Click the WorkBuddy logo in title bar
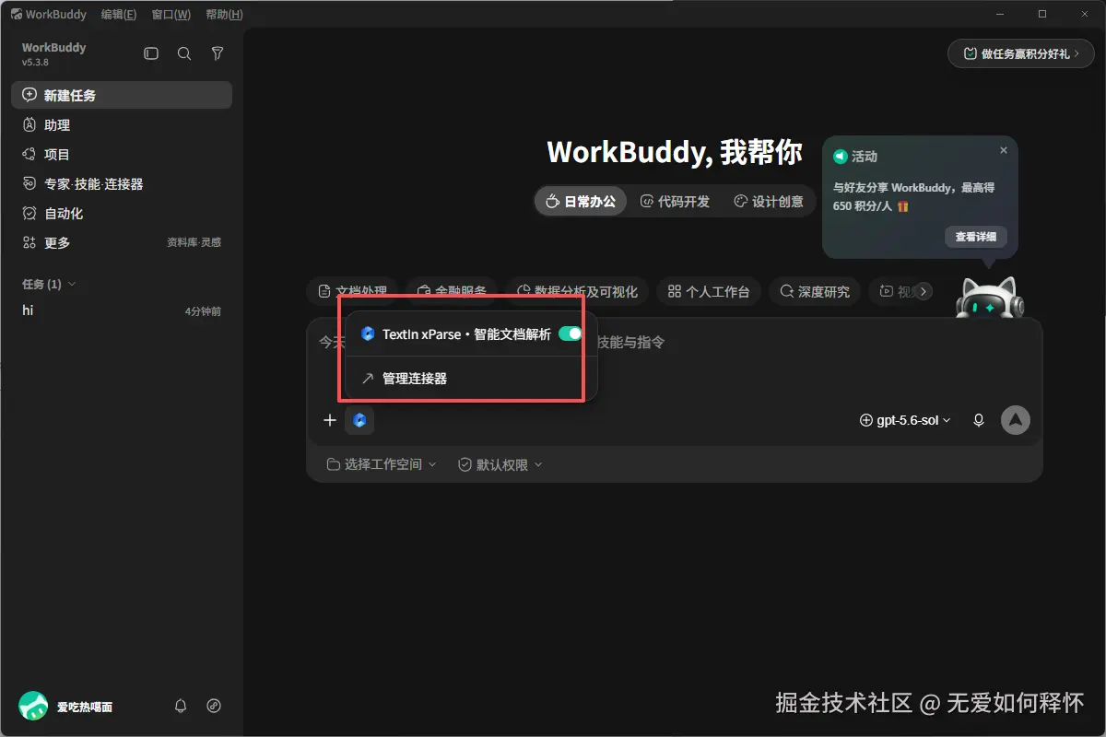Image resolution: width=1106 pixels, height=737 pixels. coord(18,14)
